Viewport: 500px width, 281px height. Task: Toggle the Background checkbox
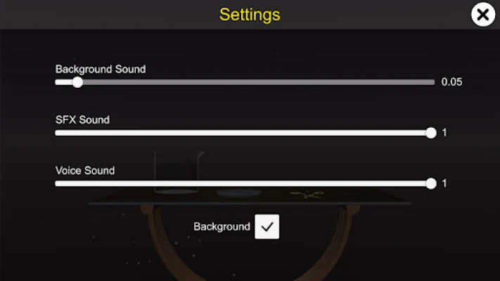click(x=267, y=227)
